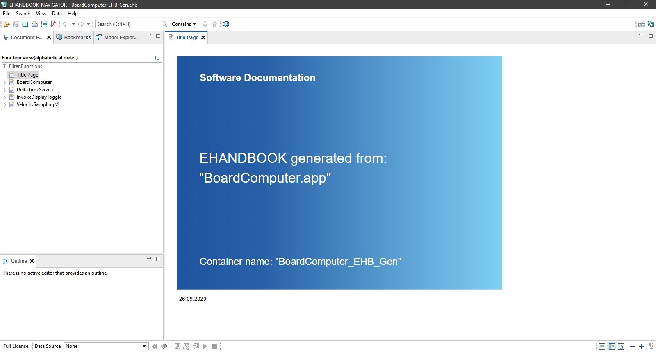Open the Data Source combo box
The image size is (656, 352).
pos(106,346)
